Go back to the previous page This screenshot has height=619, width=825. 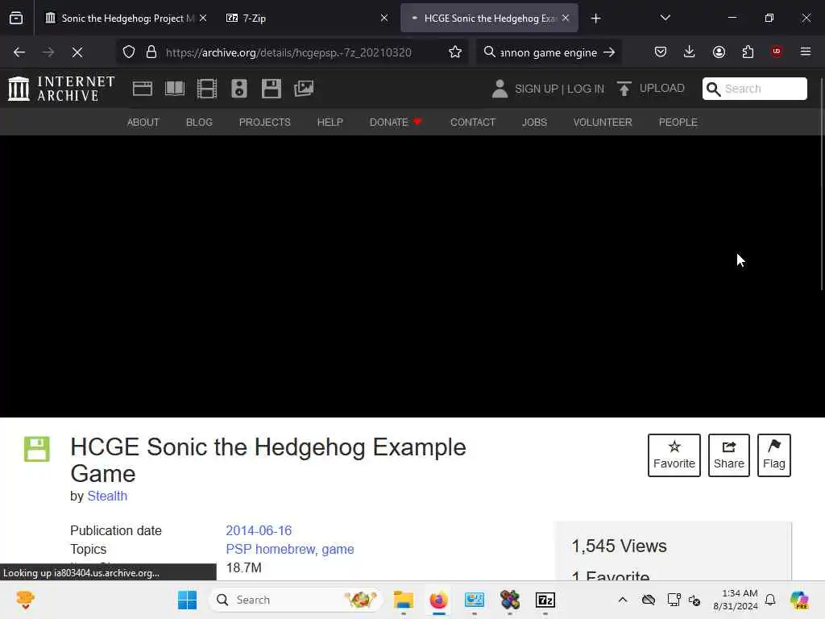[19, 52]
